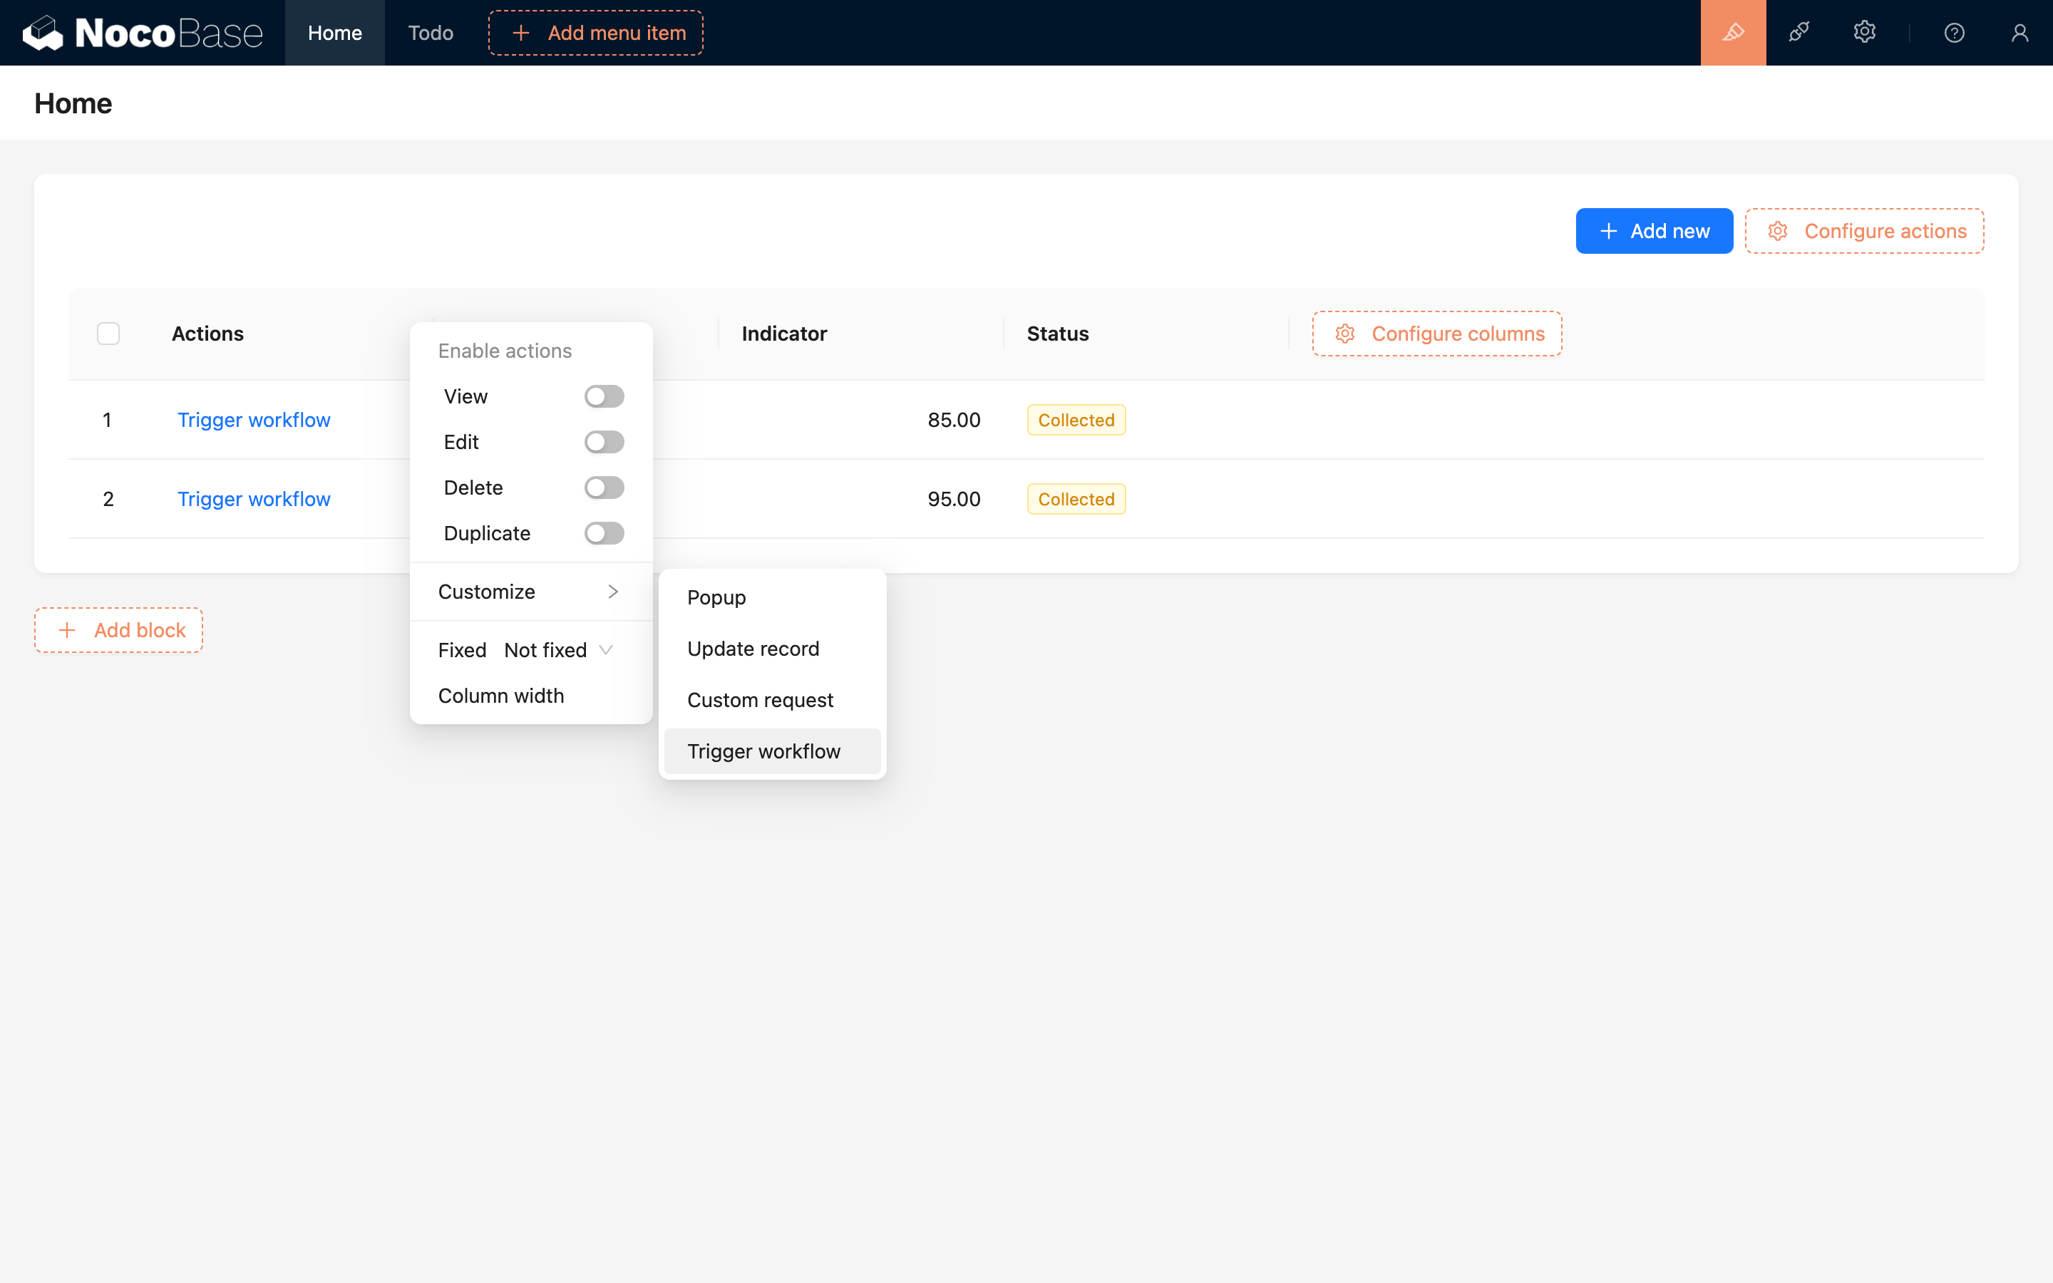Click the Add block button
The width and height of the screenshot is (2053, 1283).
(118, 629)
